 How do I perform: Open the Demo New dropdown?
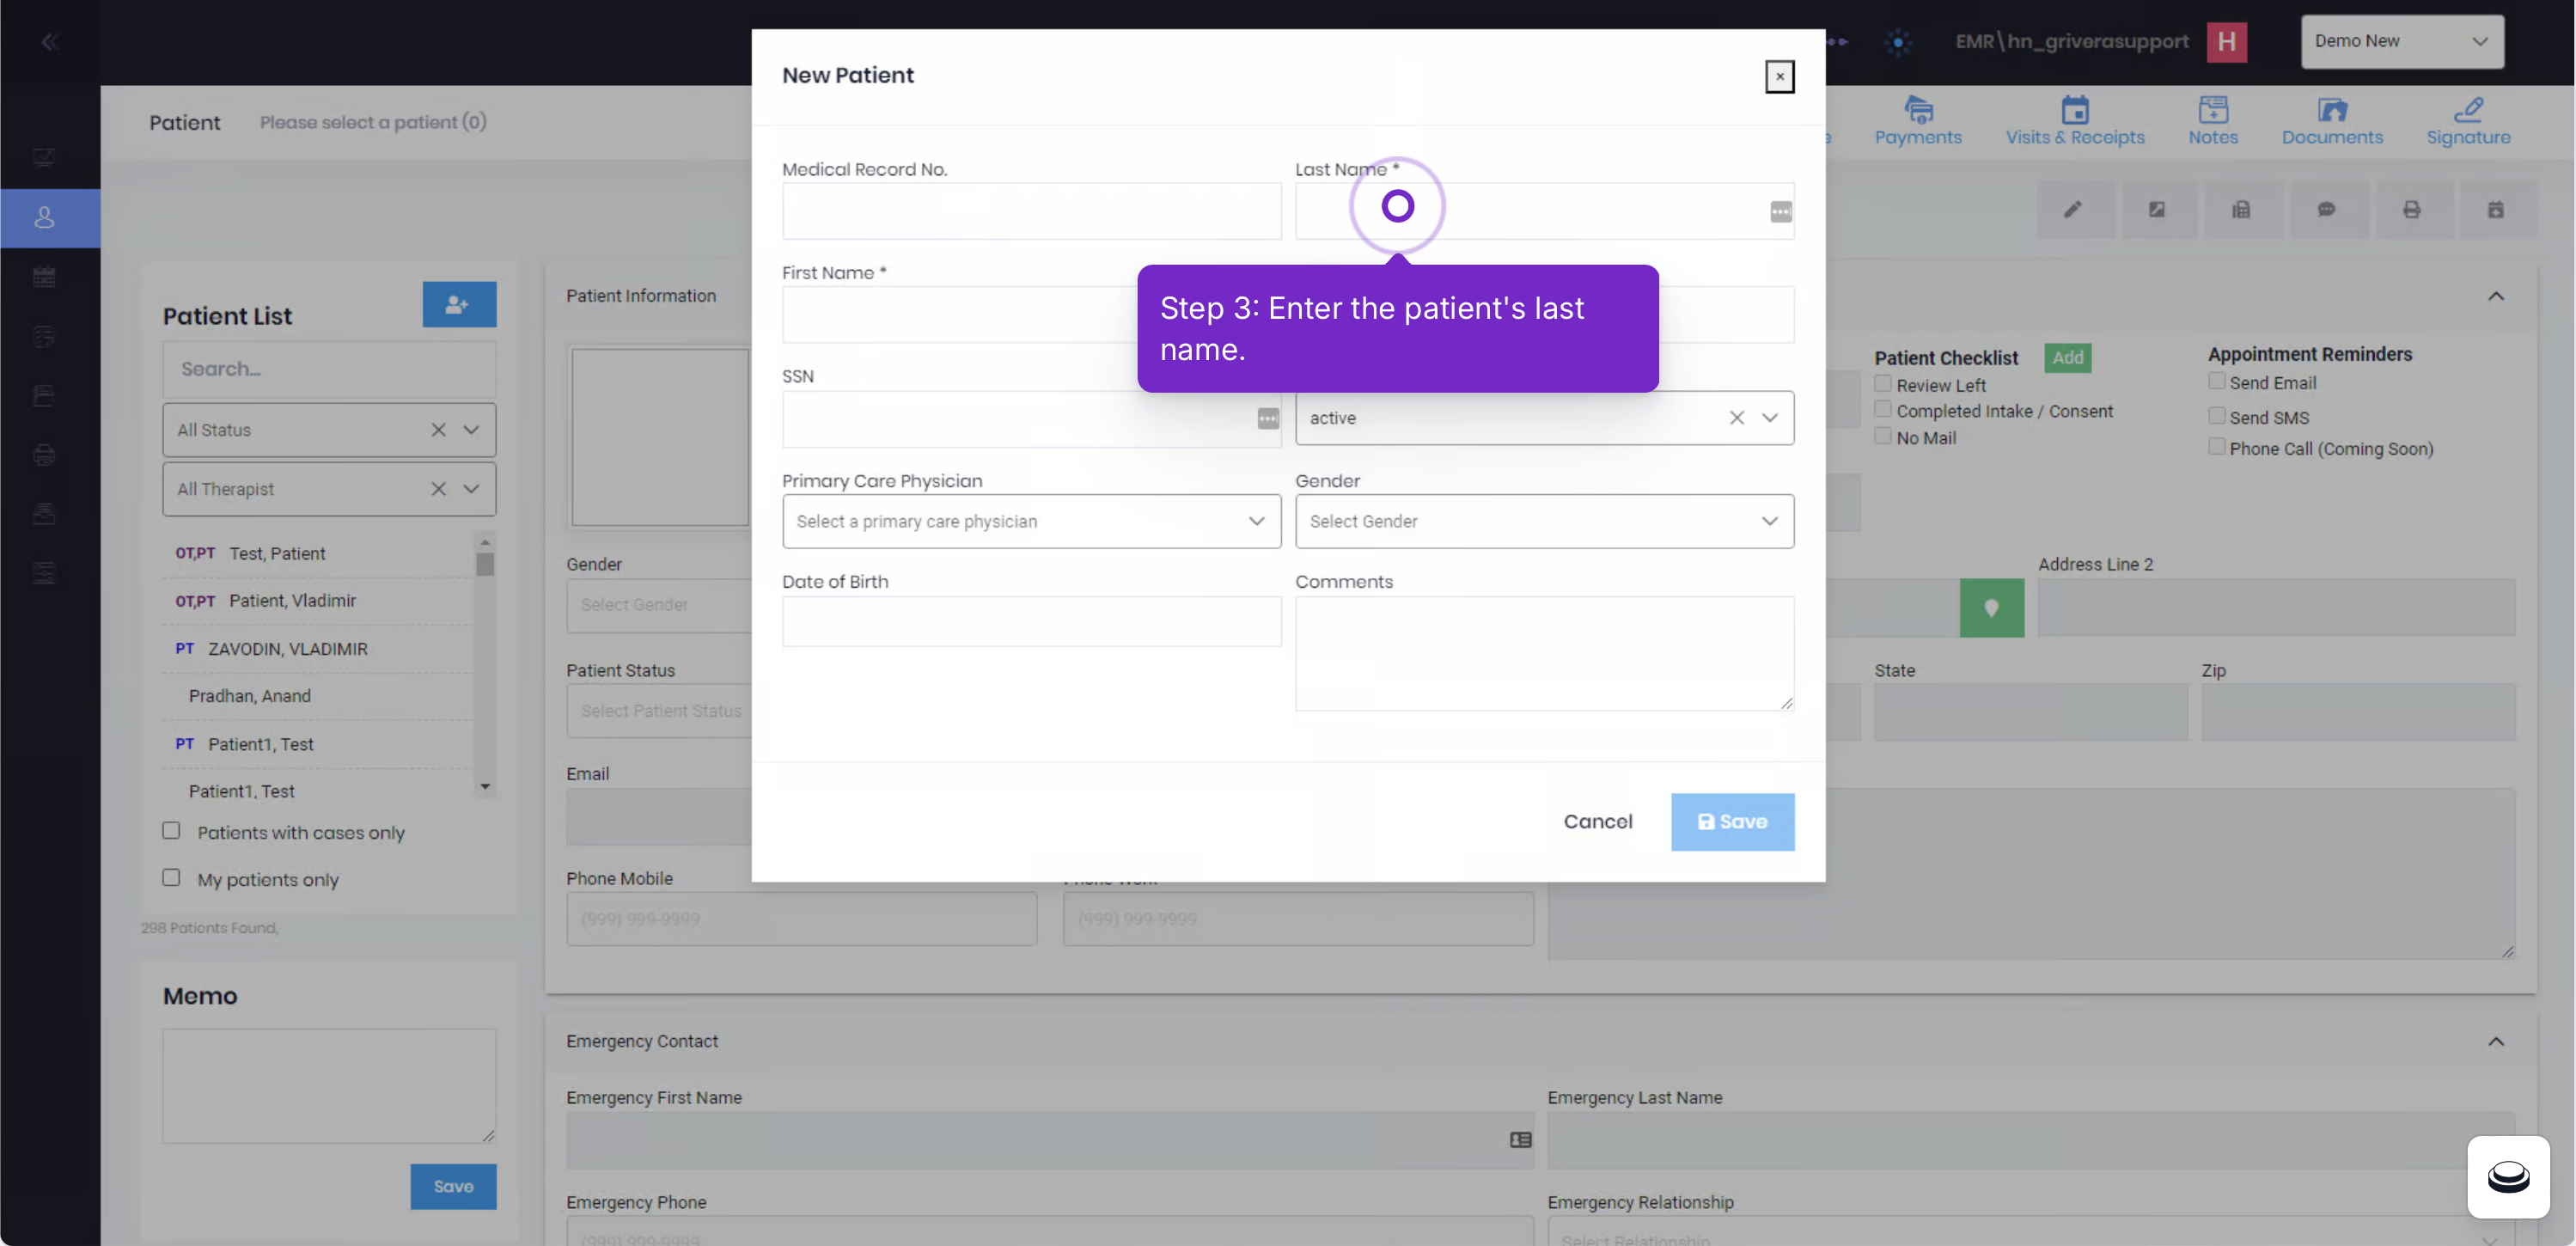(x=2402, y=41)
